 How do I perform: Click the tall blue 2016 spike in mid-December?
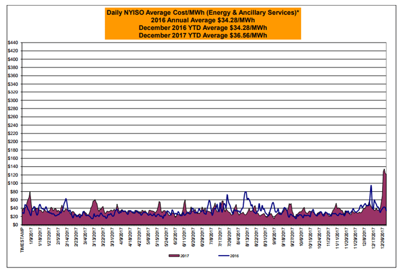(x=371, y=186)
